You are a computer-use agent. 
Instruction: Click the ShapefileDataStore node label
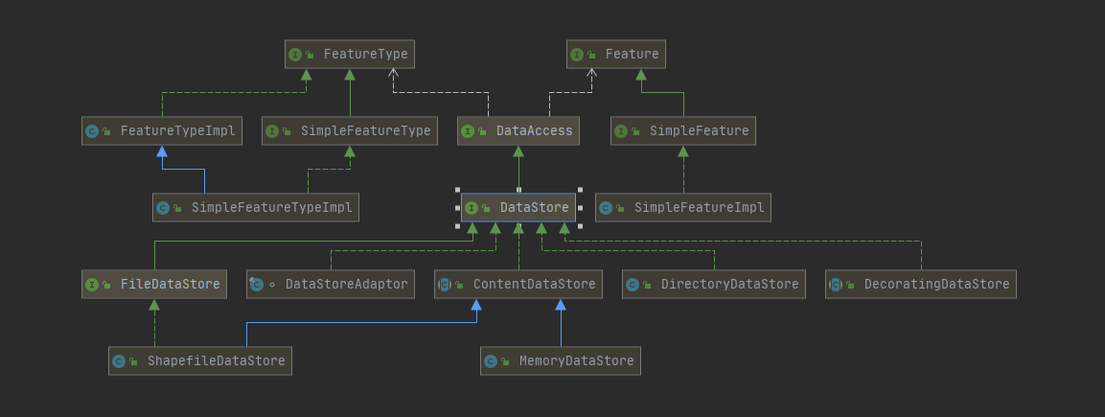(x=216, y=361)
